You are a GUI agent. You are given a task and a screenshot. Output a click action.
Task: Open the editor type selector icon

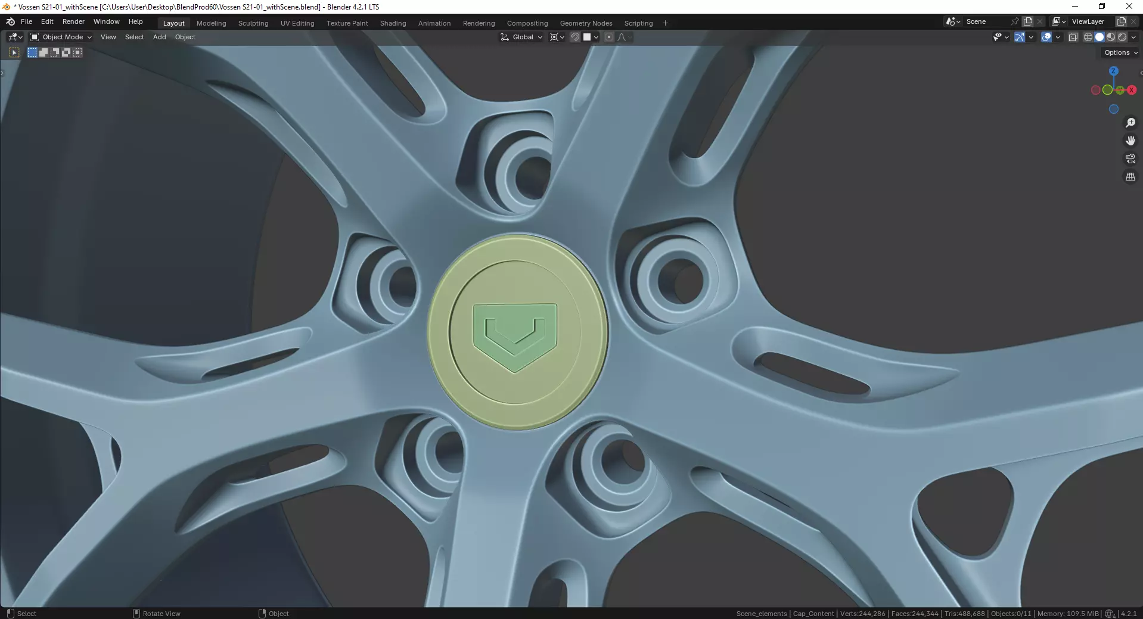pos(15,37)
